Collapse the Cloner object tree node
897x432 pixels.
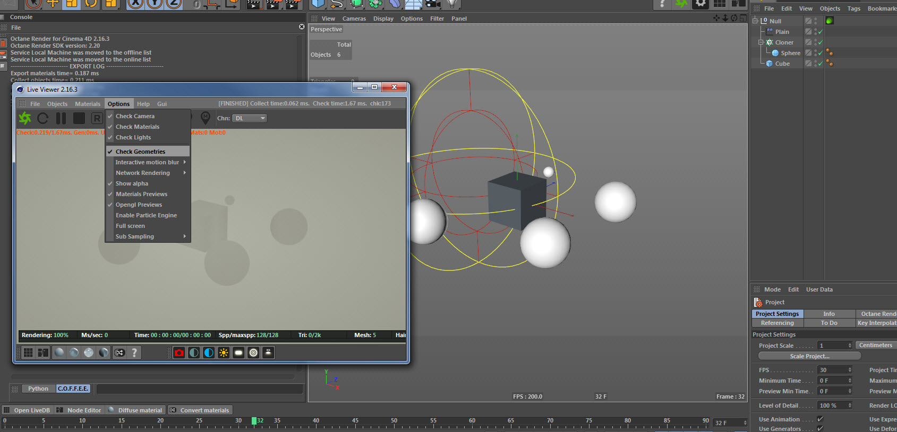pyautogui.click(x=761, y=42)
